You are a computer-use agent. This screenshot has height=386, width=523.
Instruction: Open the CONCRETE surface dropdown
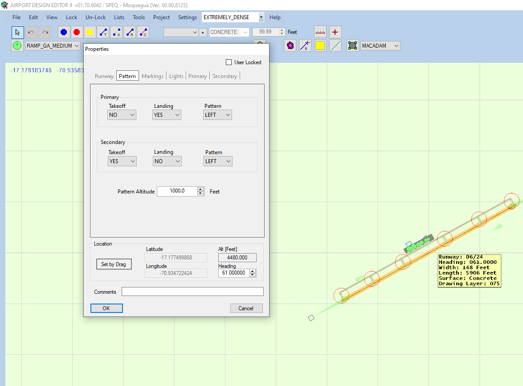coord(229,32)
